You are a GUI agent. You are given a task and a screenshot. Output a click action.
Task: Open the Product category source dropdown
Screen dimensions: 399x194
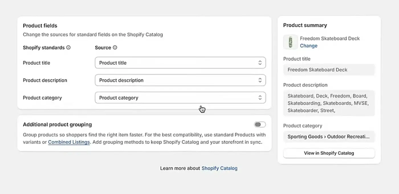click(x=180, y=98)
